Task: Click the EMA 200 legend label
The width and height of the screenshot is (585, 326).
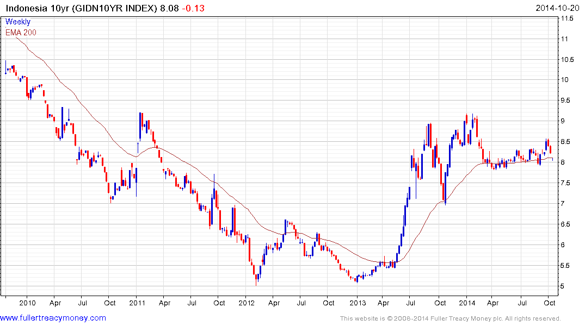Action: pyautogui.click(x=21, y=33)
